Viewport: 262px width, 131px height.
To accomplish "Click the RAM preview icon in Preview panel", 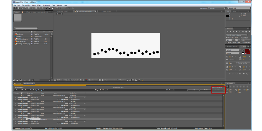I will [249, 32].
